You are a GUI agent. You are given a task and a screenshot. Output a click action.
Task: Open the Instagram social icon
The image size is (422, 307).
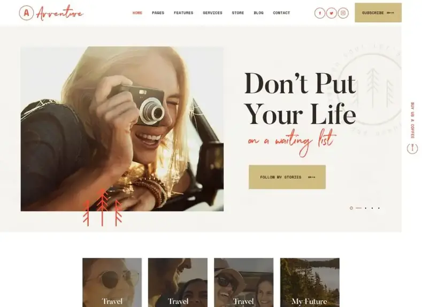343,13
